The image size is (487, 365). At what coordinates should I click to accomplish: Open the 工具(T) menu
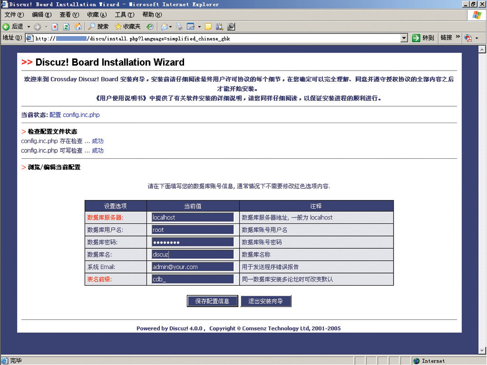click(125, 15)
